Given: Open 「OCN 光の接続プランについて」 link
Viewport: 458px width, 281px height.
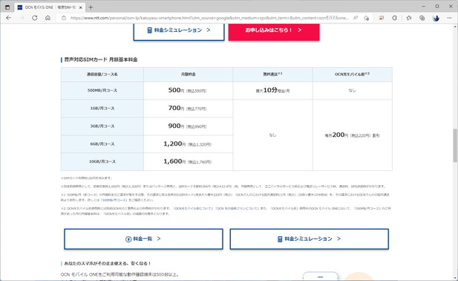Looking at the screenshot, I should (237, 208).
